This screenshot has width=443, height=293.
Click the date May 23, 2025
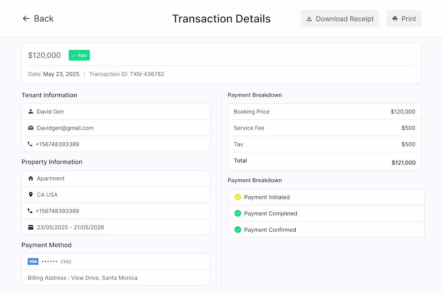(61, 74)
